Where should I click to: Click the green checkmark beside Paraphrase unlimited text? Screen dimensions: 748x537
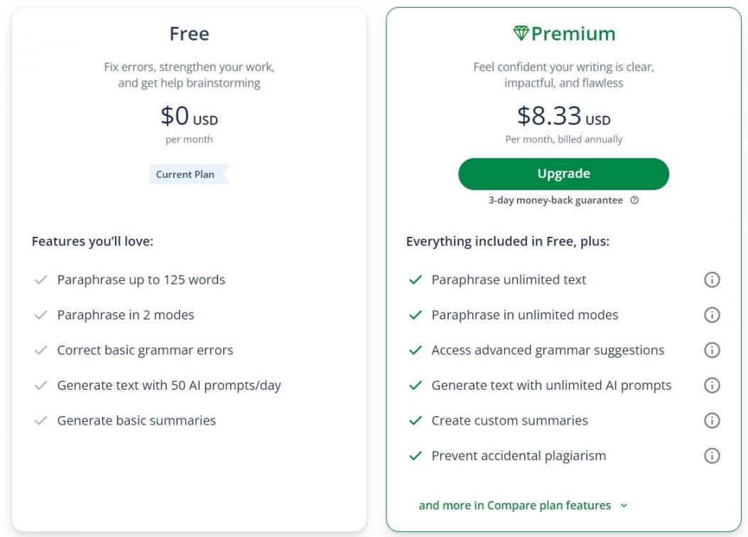(x=416, y=280)
